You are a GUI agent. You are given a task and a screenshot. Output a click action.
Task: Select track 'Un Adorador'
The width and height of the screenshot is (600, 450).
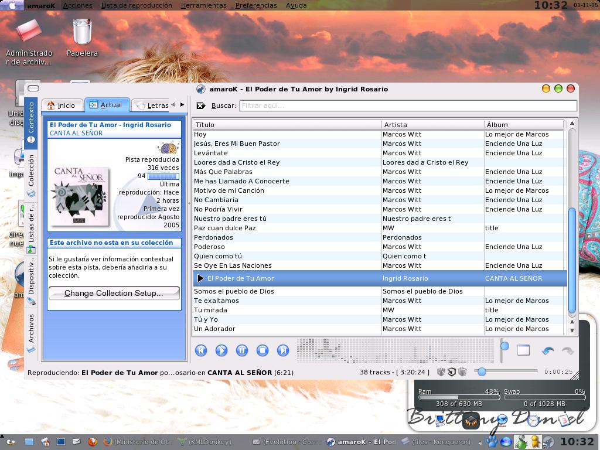pos(379,329)
